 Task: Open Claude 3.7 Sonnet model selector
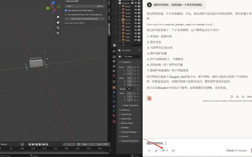point(237,150)
